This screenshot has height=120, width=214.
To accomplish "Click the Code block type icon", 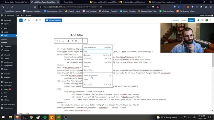I will (x=57, y=41).
